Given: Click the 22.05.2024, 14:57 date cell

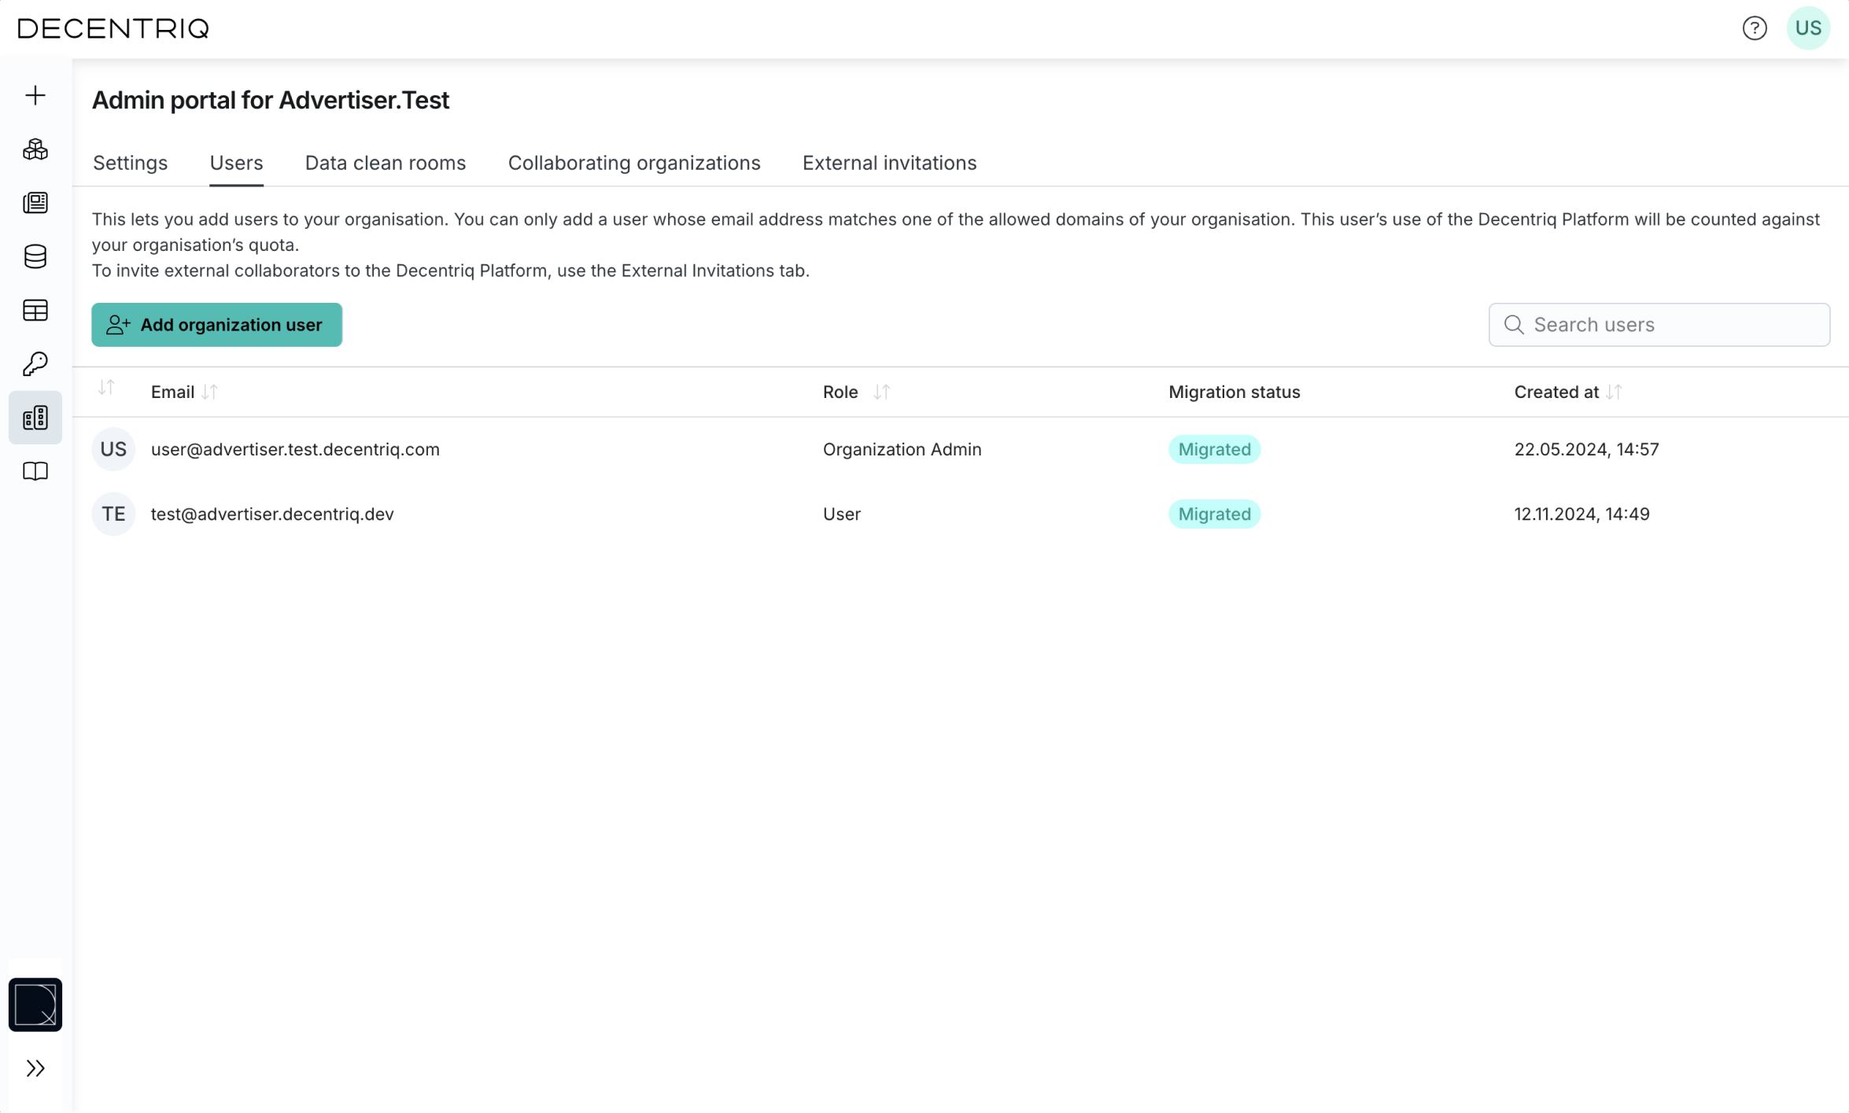Looking at the screenshot, I should [1586, 449].
